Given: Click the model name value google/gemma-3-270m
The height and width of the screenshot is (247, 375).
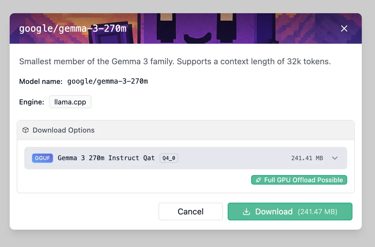Looking at the screenshot, I should pos(107,82).
